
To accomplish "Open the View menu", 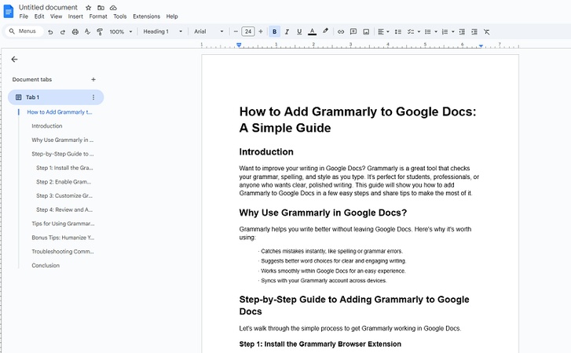I will (x=56, y=16).
